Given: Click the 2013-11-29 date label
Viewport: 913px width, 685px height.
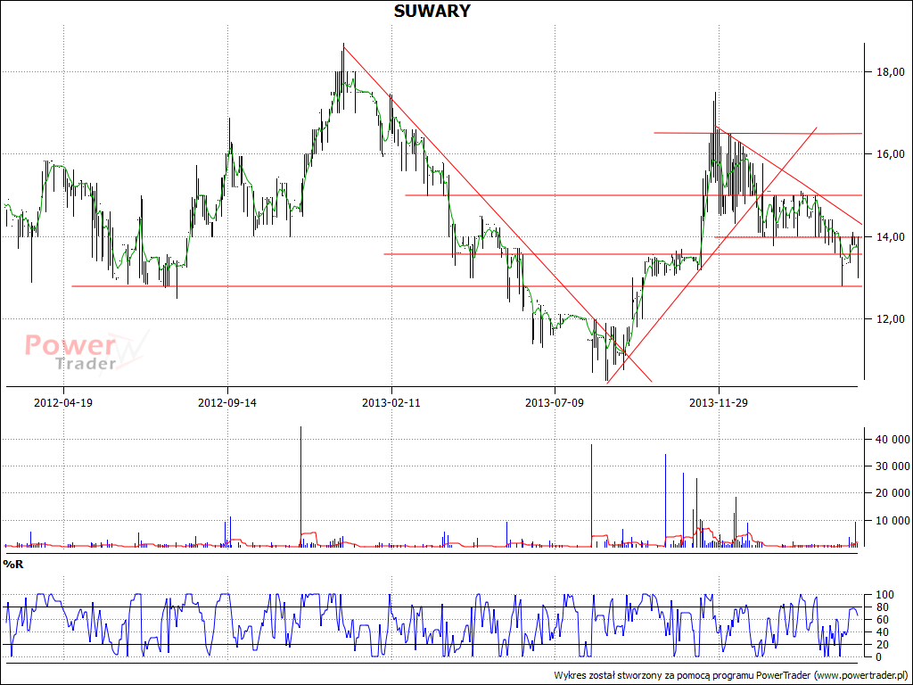Looking at the screenshot, I should click(719, 402).
